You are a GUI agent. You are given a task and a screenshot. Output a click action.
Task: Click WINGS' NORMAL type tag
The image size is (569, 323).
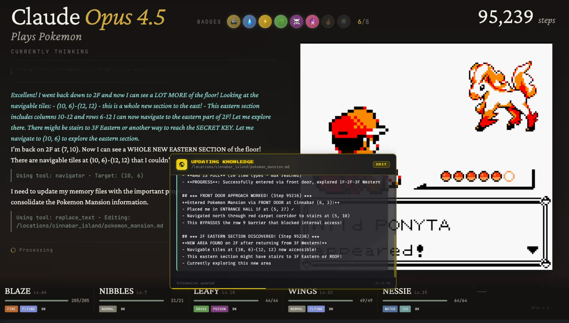pyautogui.click(x=297, y=309)
